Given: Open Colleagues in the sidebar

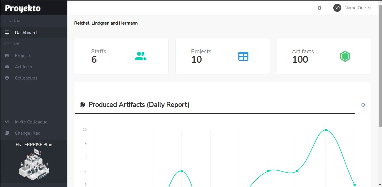Looking at the screenshot, I should 34,78.
